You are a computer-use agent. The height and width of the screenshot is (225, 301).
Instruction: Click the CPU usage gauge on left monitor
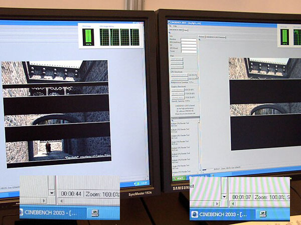coord(88,37)
